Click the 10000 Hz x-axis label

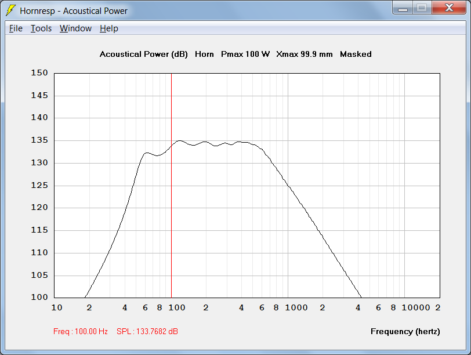point(416,307)
